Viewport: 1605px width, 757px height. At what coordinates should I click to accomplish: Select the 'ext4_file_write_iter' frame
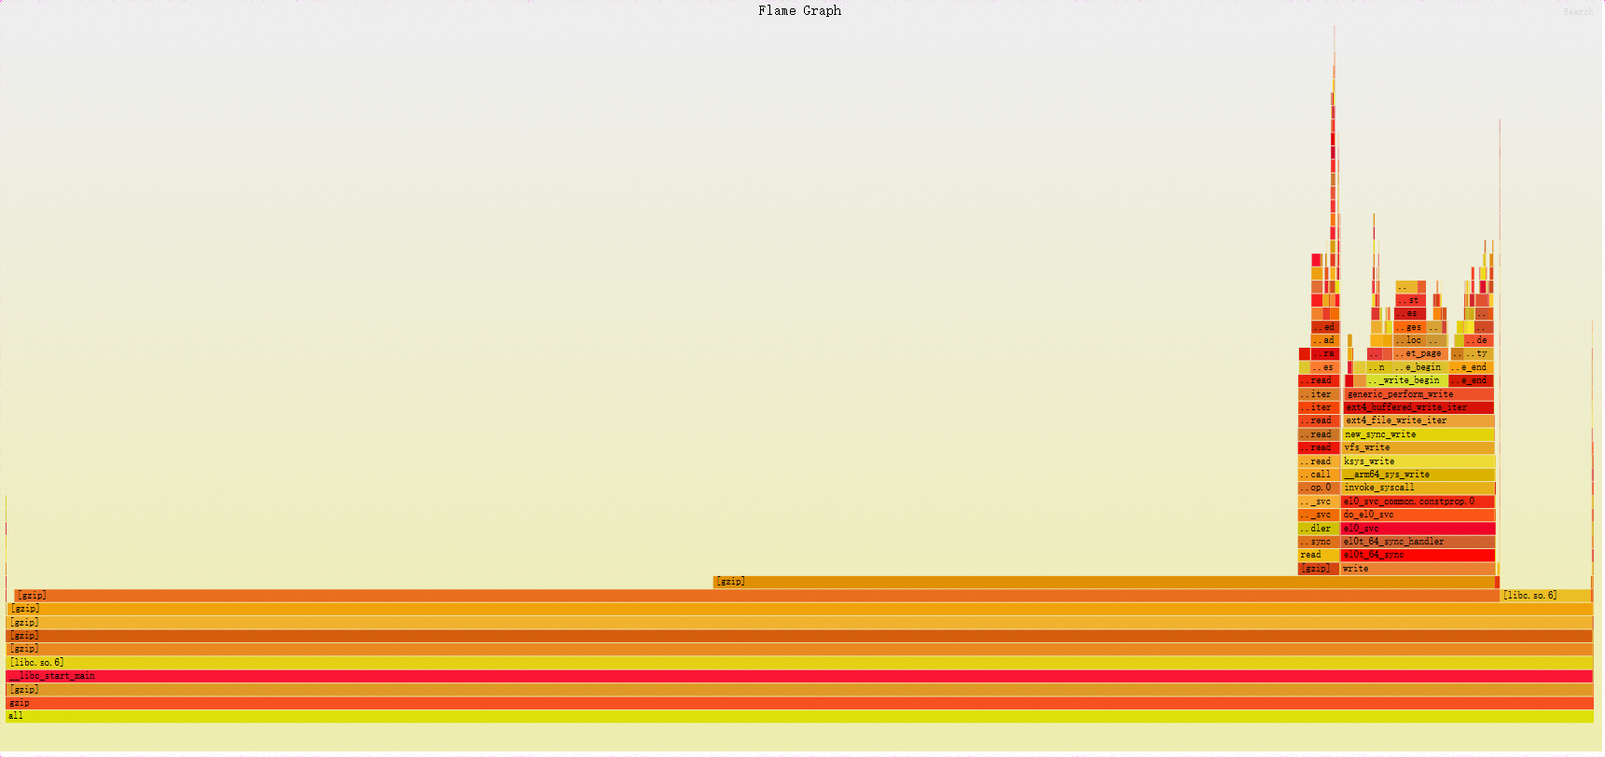[1418, 420]
